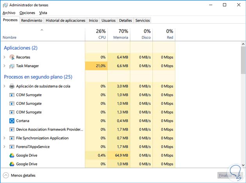Switch to the Rendimiento tab
Image resolution: width=246 pixels, height=183 pixels.
pyautogui.click(x=32, y=20)
